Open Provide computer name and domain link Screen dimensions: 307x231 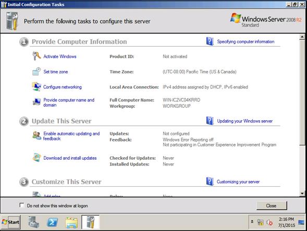(69, 102)
